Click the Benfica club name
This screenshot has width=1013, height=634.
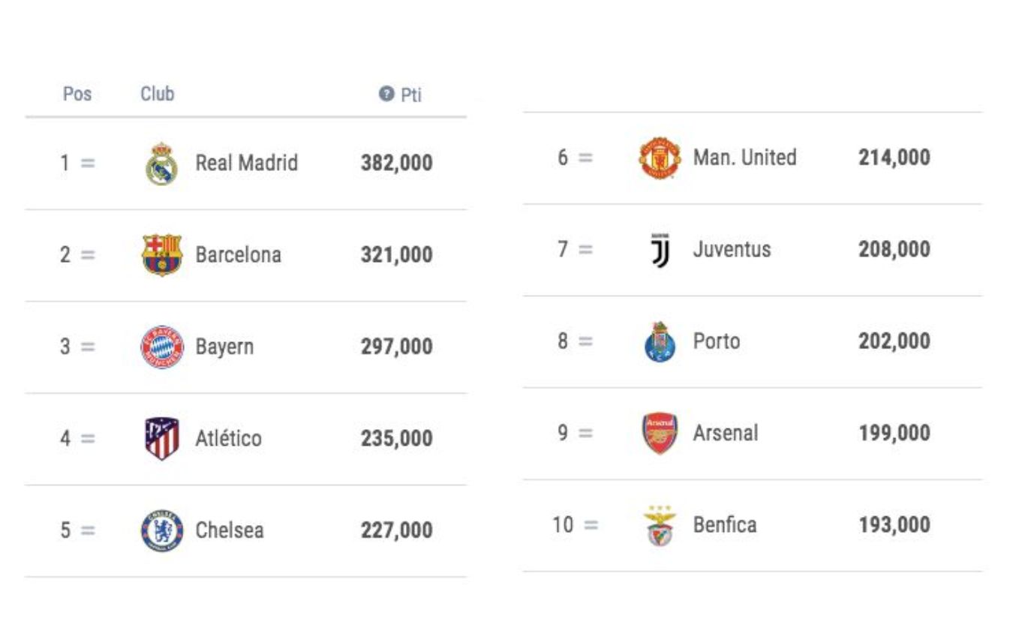pyautogui.click(x=724, y=524)
